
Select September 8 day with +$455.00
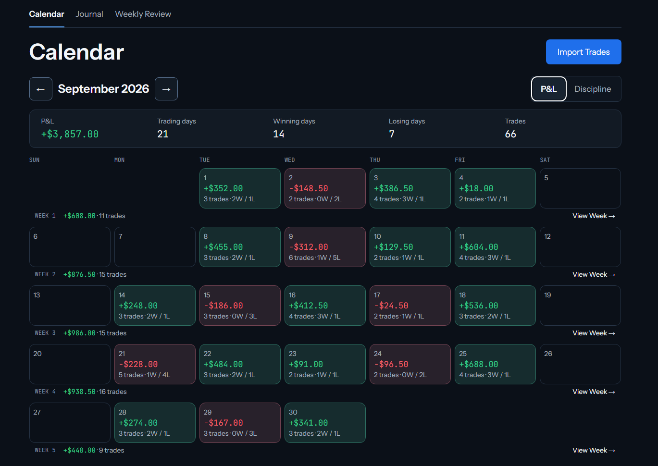tap(240, 247)
